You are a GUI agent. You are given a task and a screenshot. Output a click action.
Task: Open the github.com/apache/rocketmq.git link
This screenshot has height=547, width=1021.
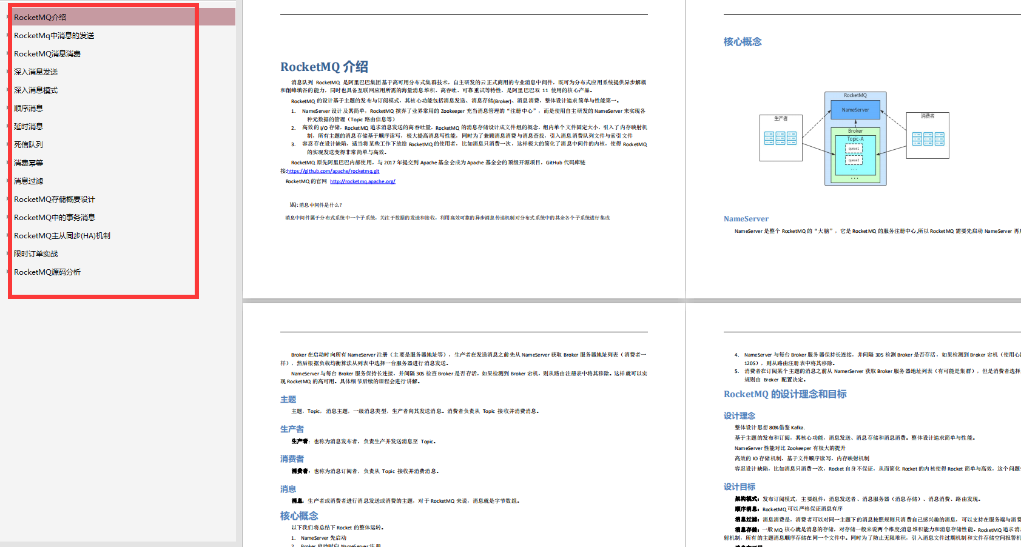click(333, 172)
